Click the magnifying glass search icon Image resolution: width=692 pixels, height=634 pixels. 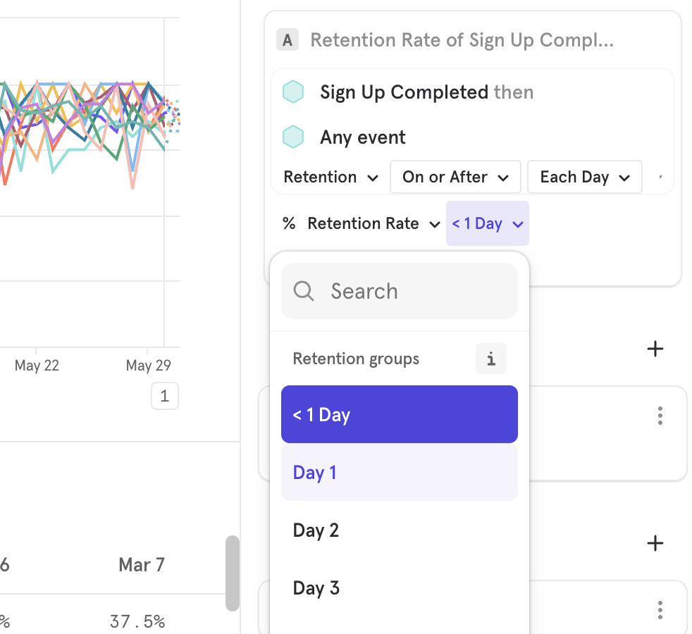(303, 290)
